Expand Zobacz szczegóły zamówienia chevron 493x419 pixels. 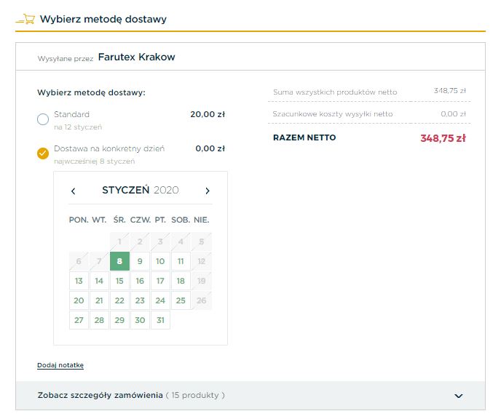point(459,396)
